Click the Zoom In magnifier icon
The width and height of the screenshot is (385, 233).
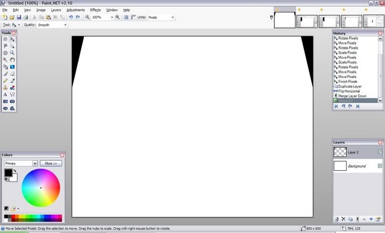pyautogui.click(x=117, y=17)
